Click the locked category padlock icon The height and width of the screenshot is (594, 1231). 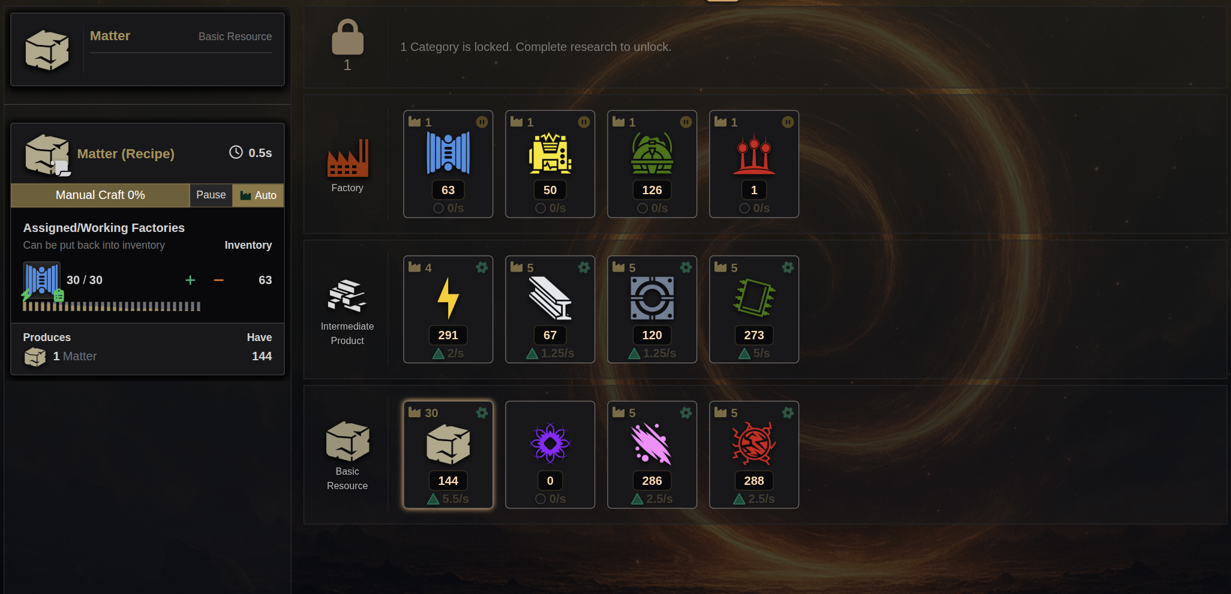pos(347,37)
